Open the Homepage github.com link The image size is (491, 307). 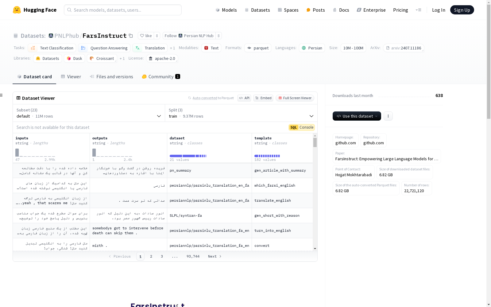(x=346, y=140)
